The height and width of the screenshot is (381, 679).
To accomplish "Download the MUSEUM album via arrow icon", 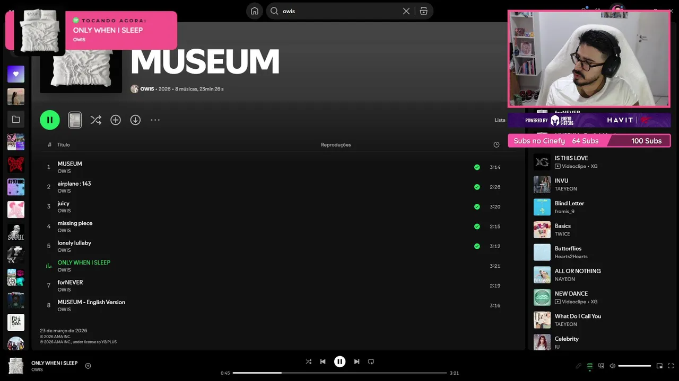I will point(135,120).
